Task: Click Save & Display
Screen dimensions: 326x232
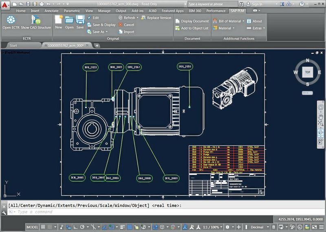Action: tap(101, 25)
